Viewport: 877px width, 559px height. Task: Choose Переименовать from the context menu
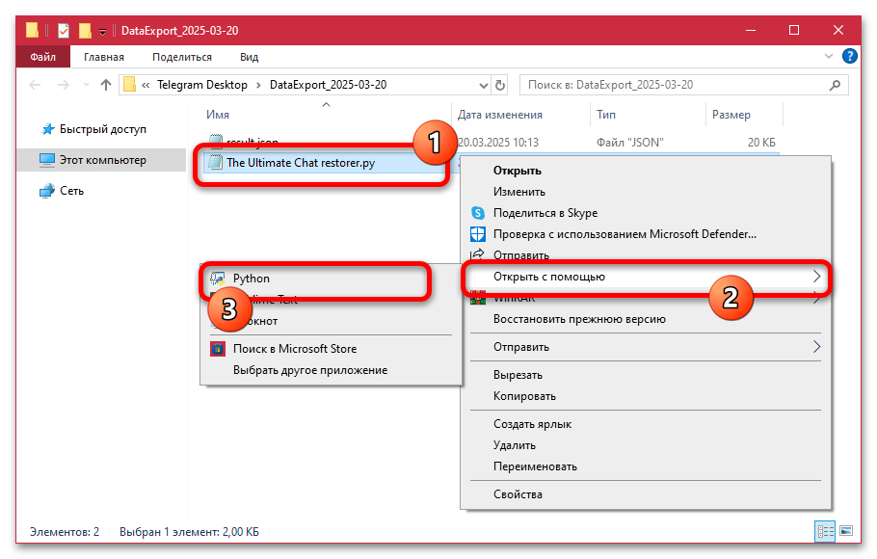535,466
